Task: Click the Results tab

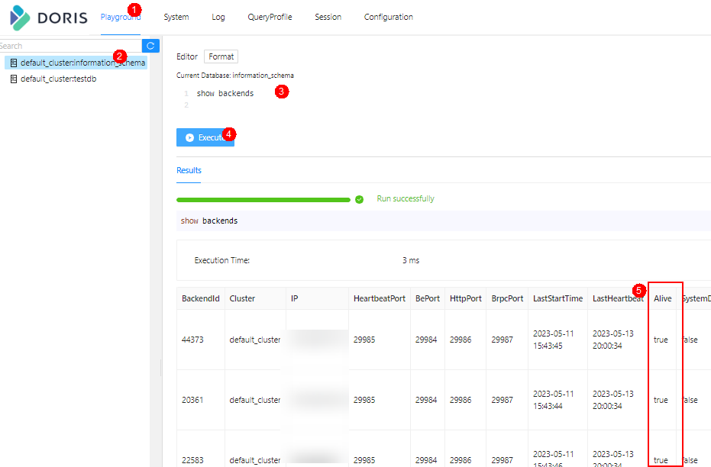Action: [189, 171]
